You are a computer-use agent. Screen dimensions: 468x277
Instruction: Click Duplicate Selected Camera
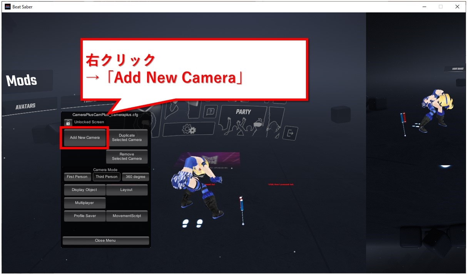pyautogui.click(x=127, y=138)
